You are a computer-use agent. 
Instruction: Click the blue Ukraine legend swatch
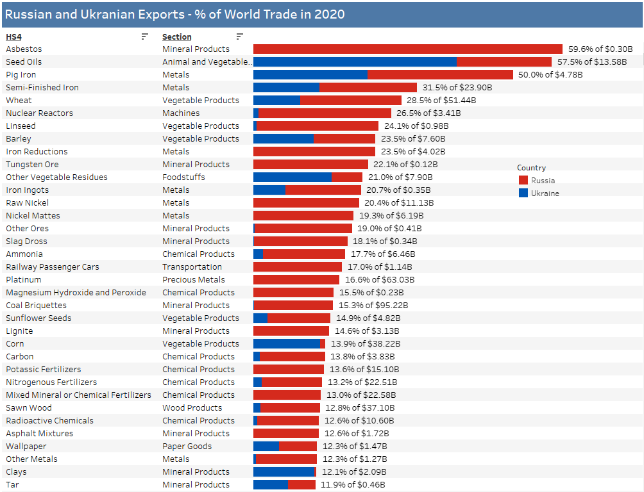click(523, 193)
